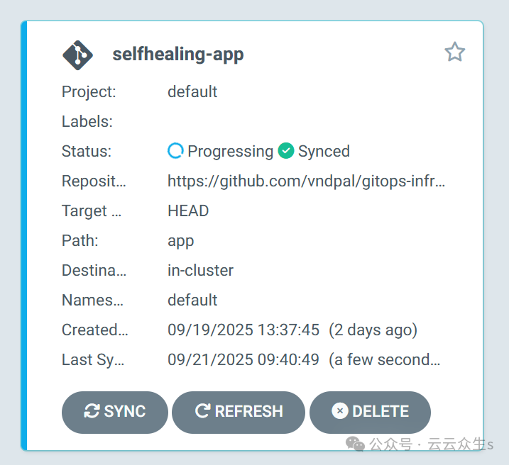Click the Progressing health status spinner icon
Image resolution: width=509 pixels, height=465 pixels.
[175, 151]
